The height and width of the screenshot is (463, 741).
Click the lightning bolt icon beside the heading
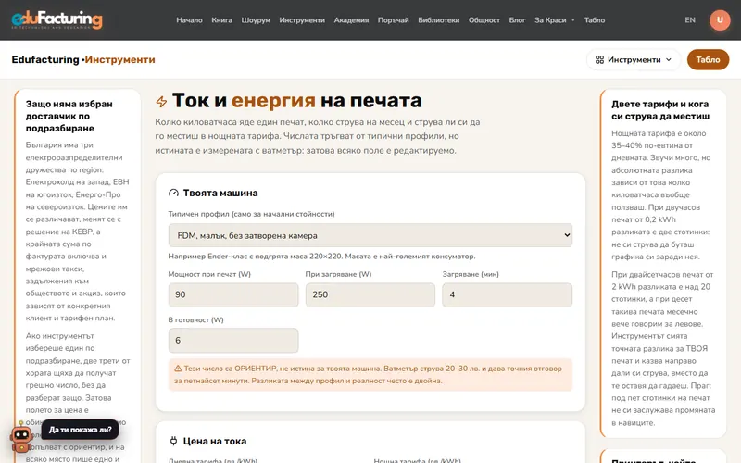[x=161, y=101]
